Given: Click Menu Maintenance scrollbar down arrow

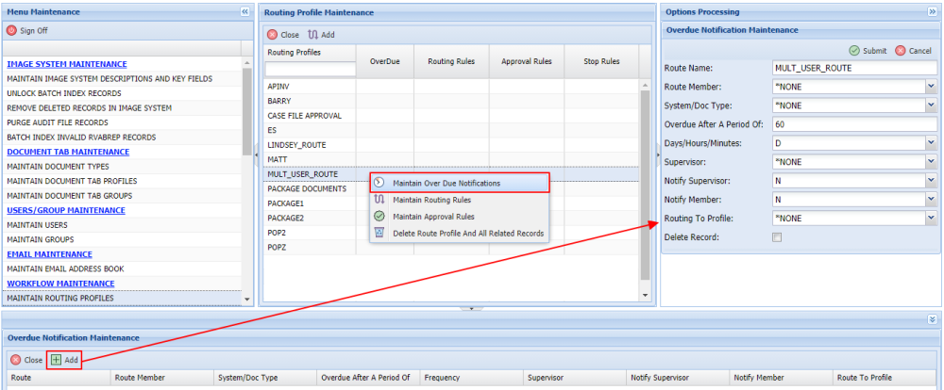Looking at the screenshot, I should (x=247, y=299).
